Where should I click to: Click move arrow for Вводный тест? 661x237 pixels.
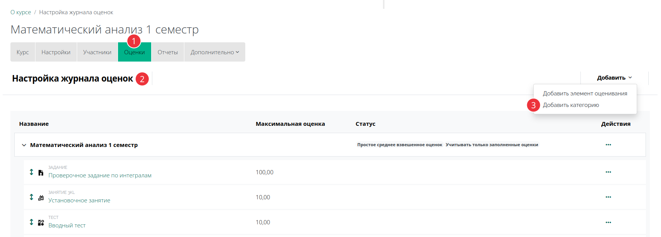(32, 222)
